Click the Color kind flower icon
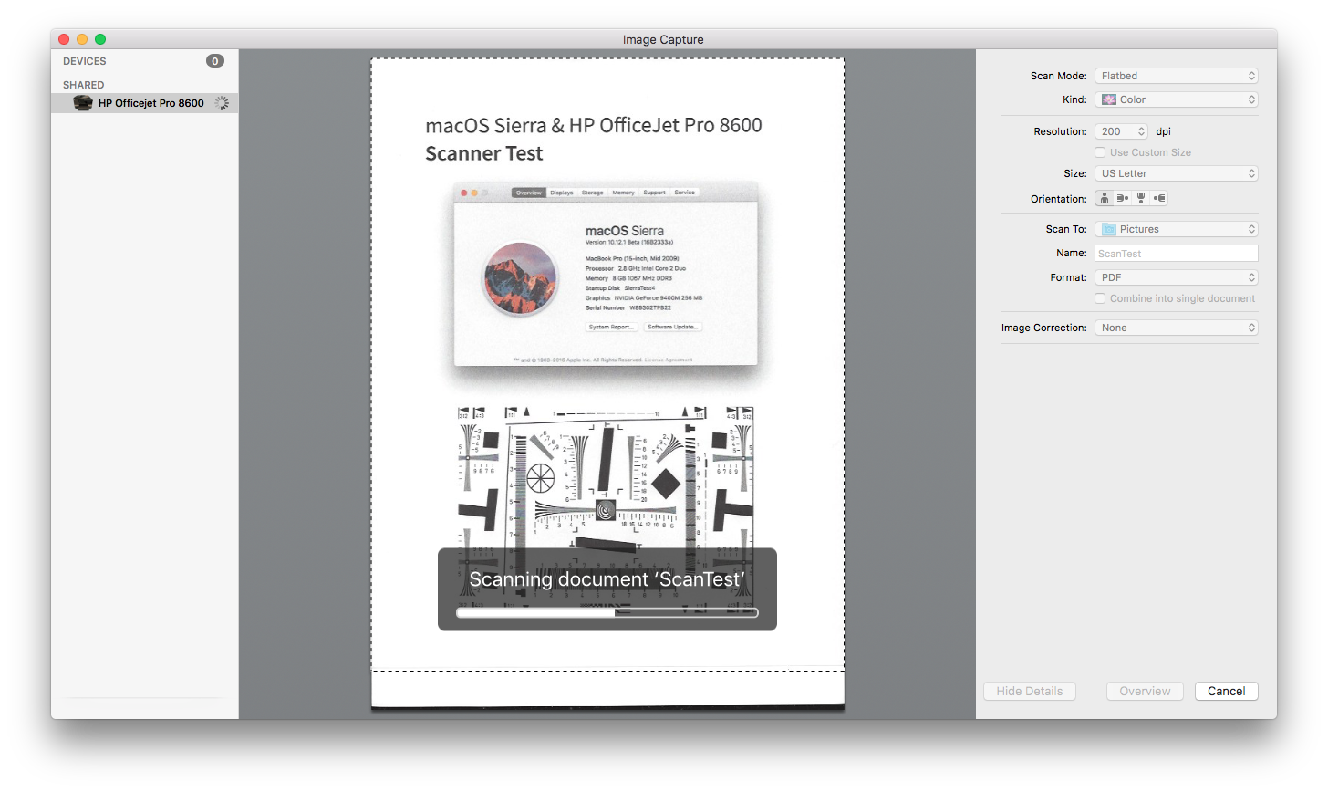The image size is (1328, 792). pos(1109,99)
